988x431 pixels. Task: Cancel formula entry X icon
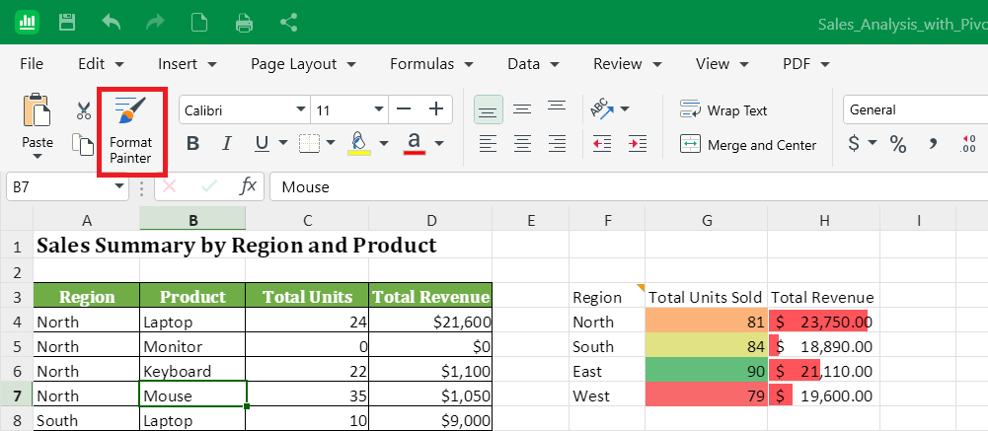click(170, 186)
